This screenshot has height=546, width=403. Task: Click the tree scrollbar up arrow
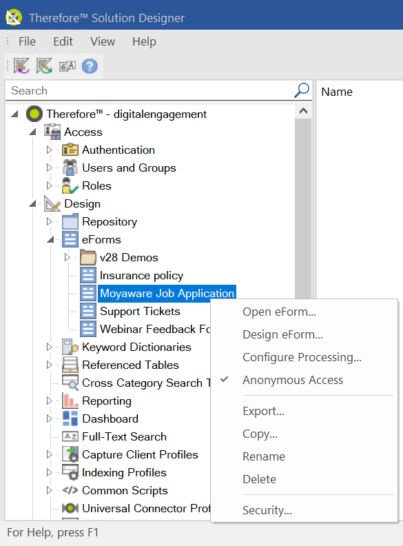pos(304,111)
